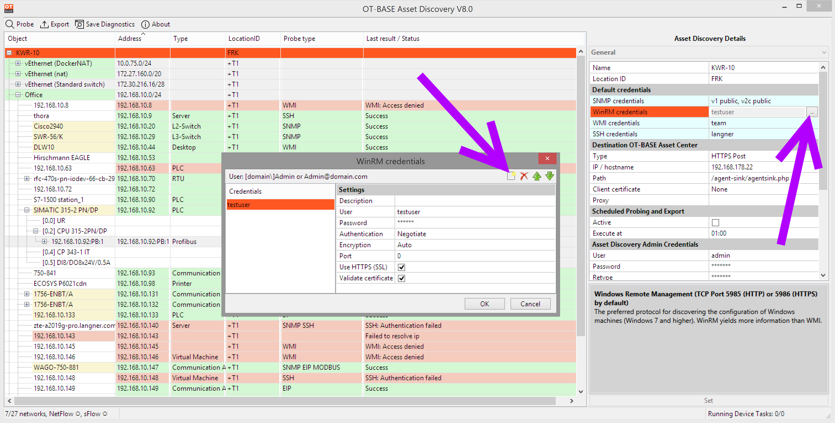Delete credential with the red X icon

(x=524, y=176)
